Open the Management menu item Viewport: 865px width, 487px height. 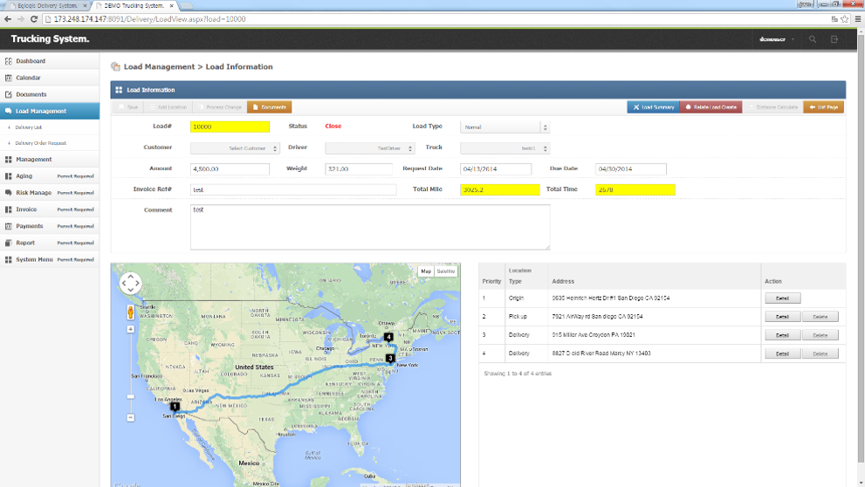tap(50, 160)
